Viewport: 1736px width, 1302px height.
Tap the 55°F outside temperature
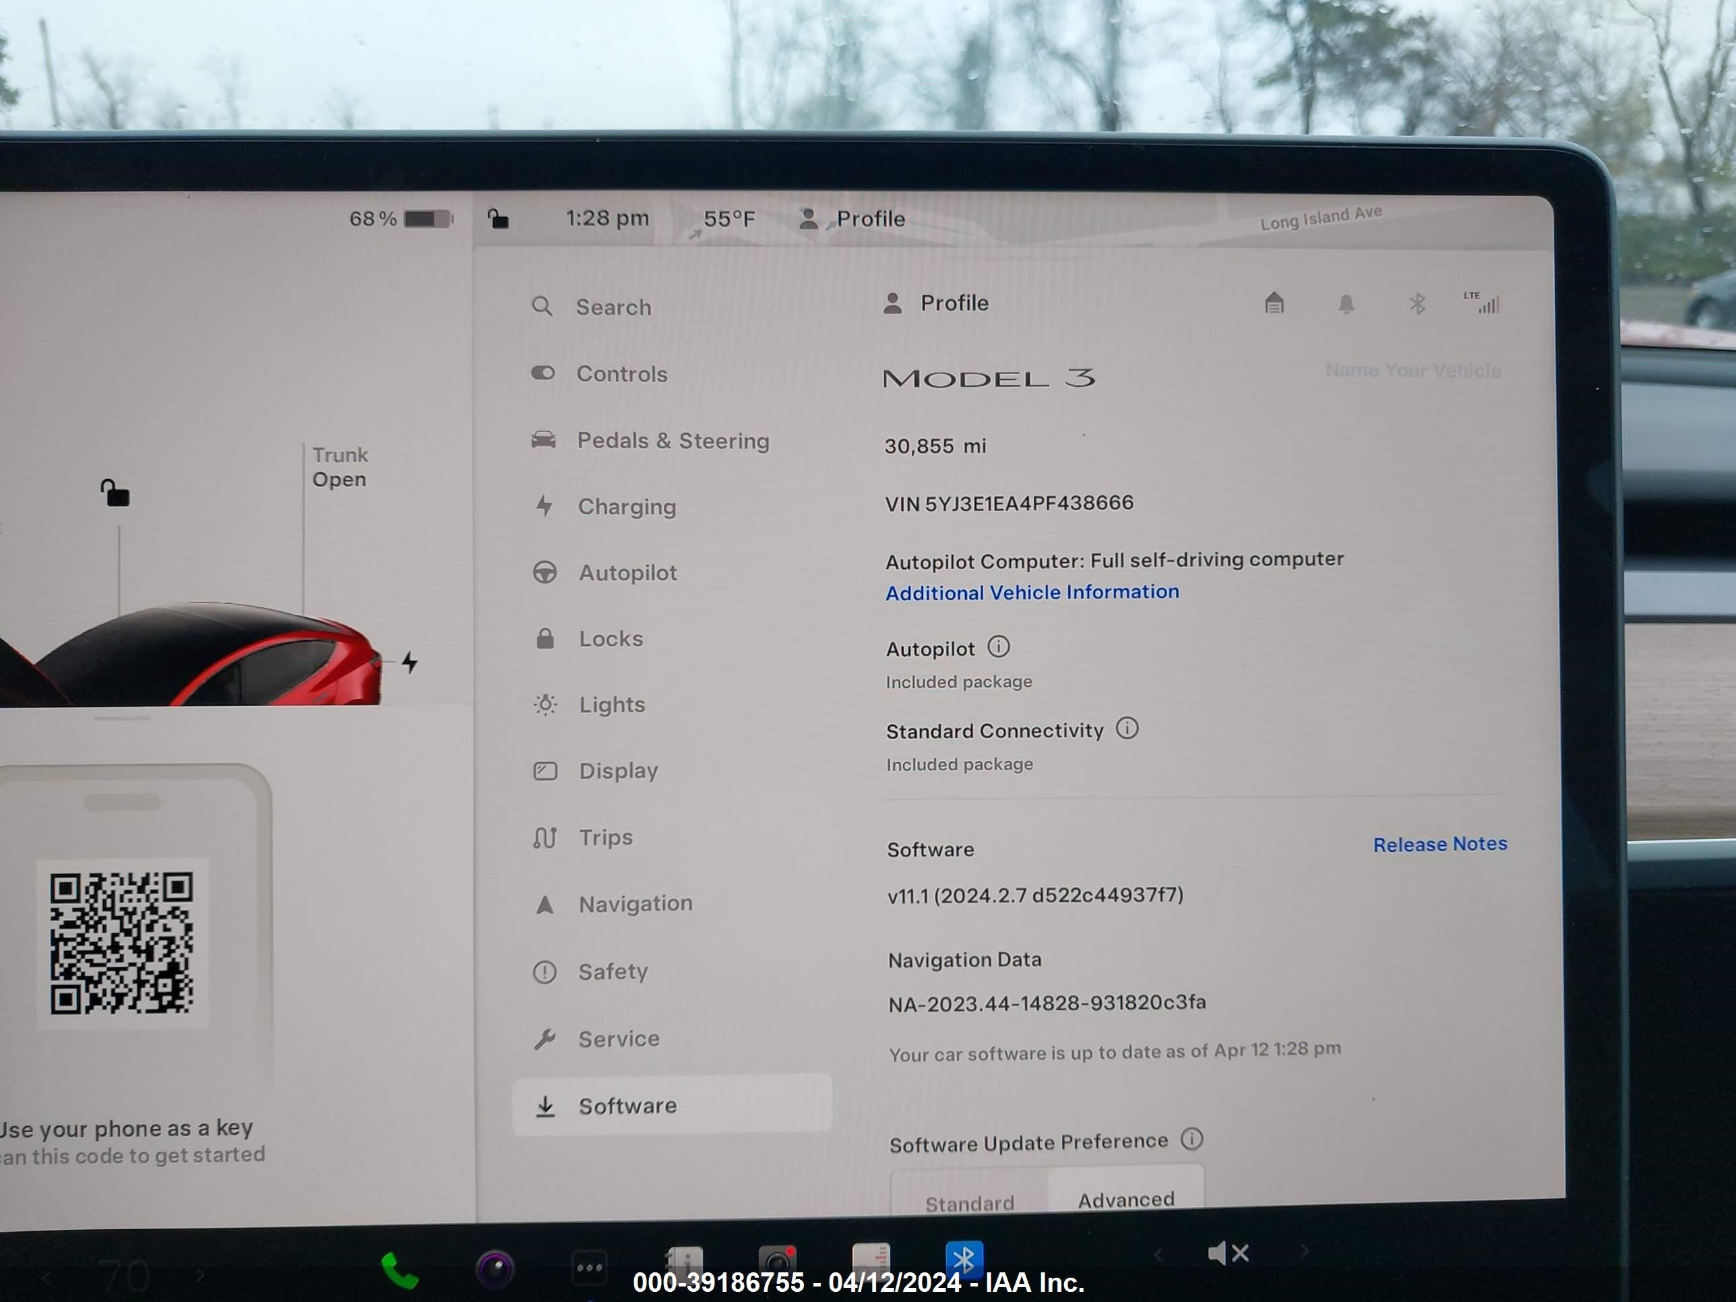pyautogui.click(x=729, y=218)
